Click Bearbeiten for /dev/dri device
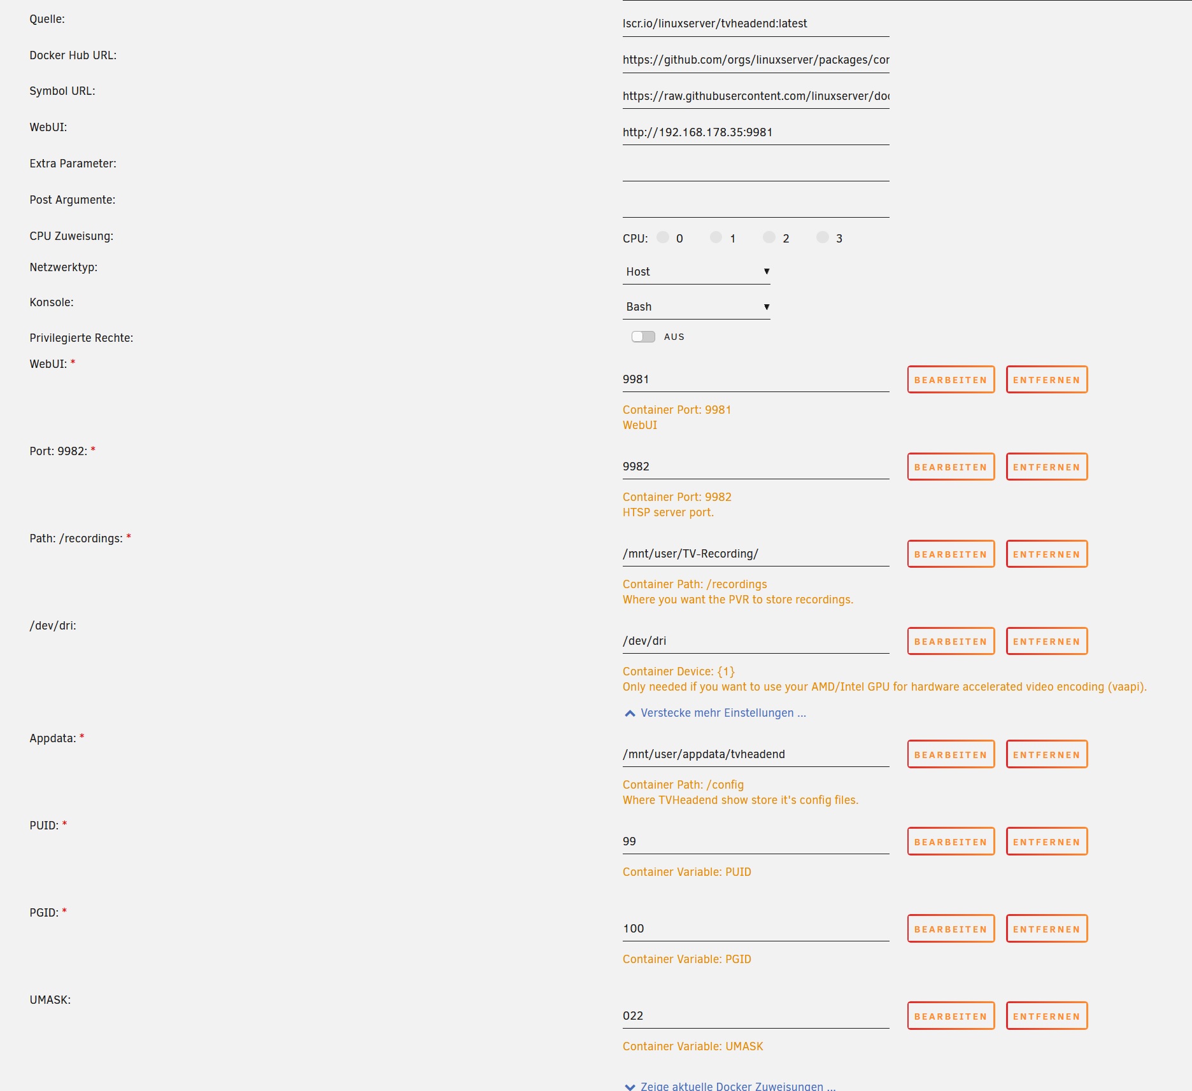This screenshot has width=1192, height=1091. pos(951,641)
